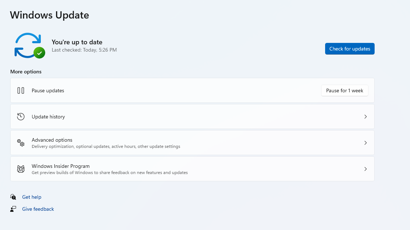Open the Get help link
410x230 pixels.
[32, 197]
